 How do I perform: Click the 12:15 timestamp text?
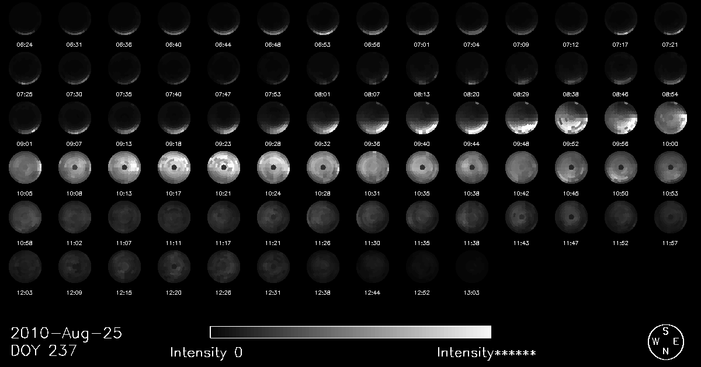(124, 292)
